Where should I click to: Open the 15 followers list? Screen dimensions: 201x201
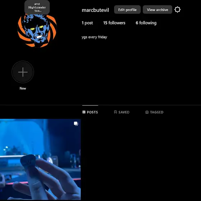pyautogui.click(x=114, y=23)
